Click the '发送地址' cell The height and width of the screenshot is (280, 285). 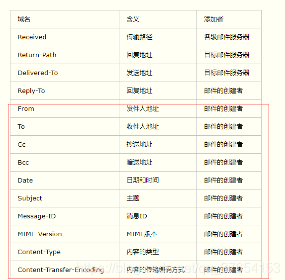tap(158, 73)
